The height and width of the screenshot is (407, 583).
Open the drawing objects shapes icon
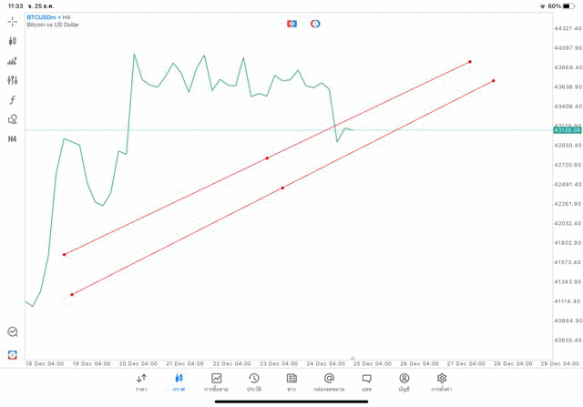[13, 119]
